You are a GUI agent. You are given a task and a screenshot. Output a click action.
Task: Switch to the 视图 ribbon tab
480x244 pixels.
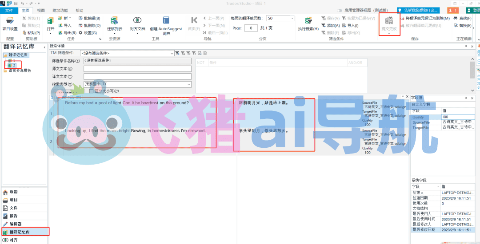pos(41,10)
